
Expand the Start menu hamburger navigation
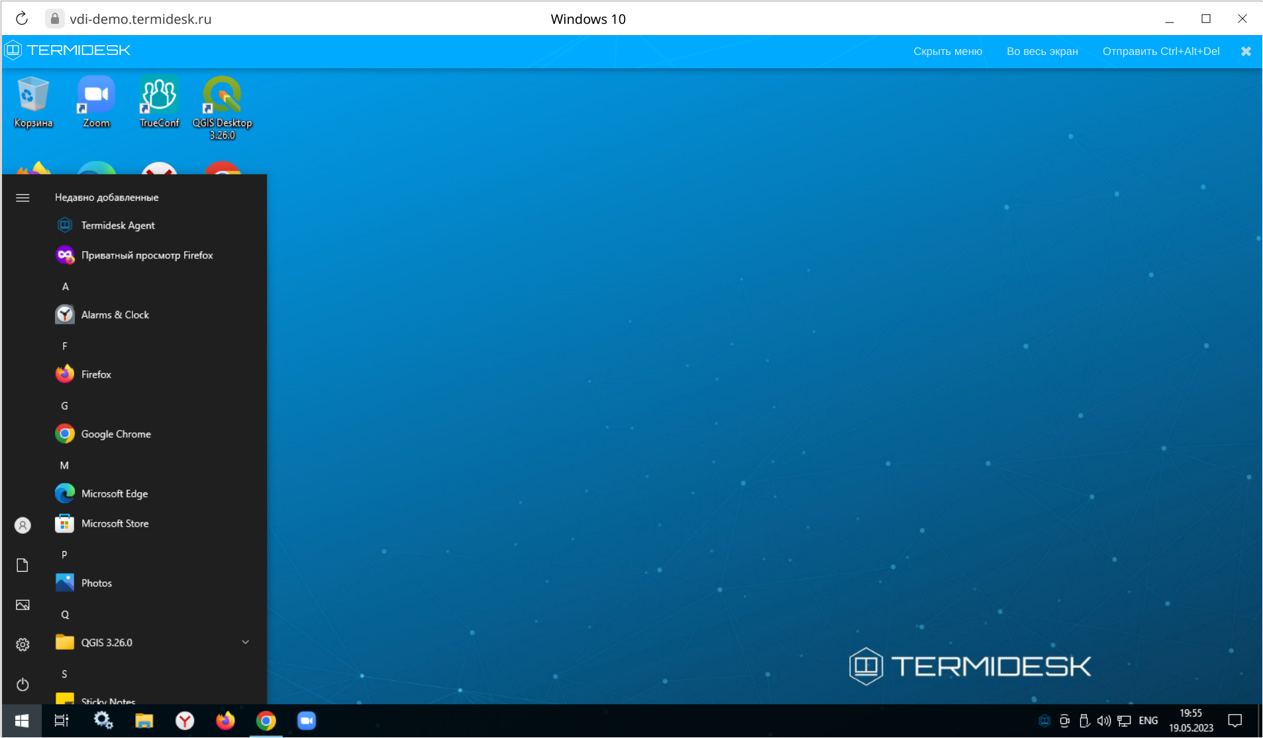coord(22,197)
